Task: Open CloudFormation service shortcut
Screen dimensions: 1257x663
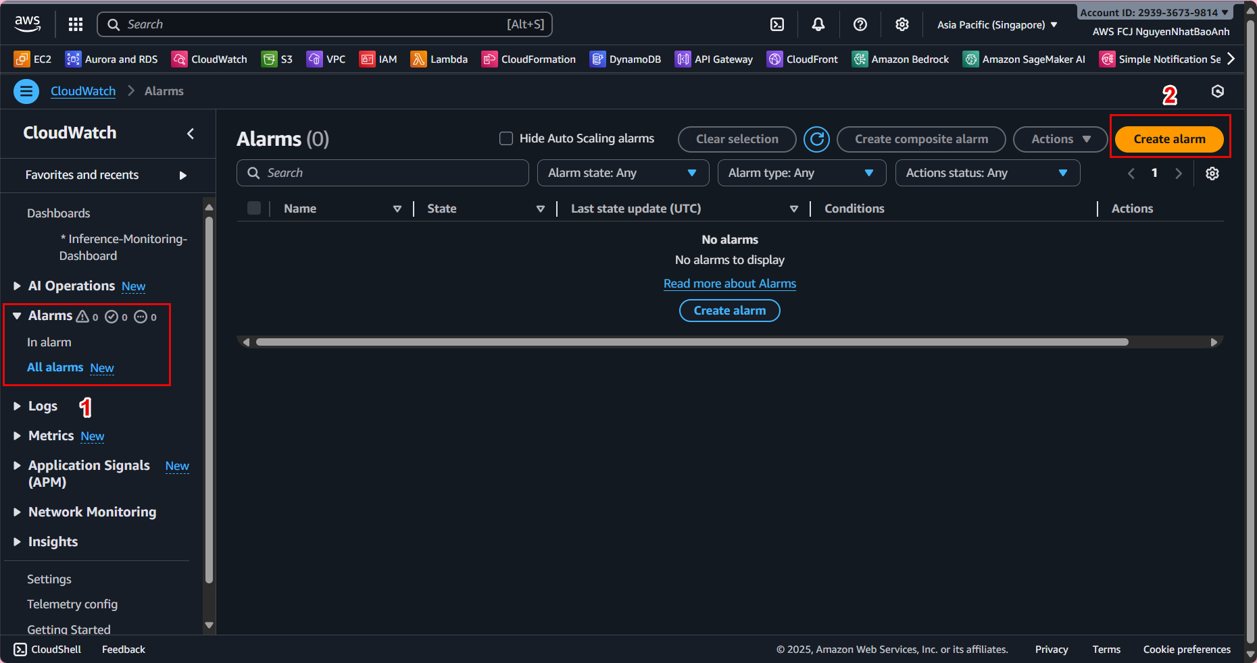Action: point(528,59)
